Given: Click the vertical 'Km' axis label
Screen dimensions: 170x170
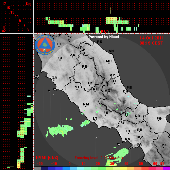Looking at the screenshot, I should point(3,29).
